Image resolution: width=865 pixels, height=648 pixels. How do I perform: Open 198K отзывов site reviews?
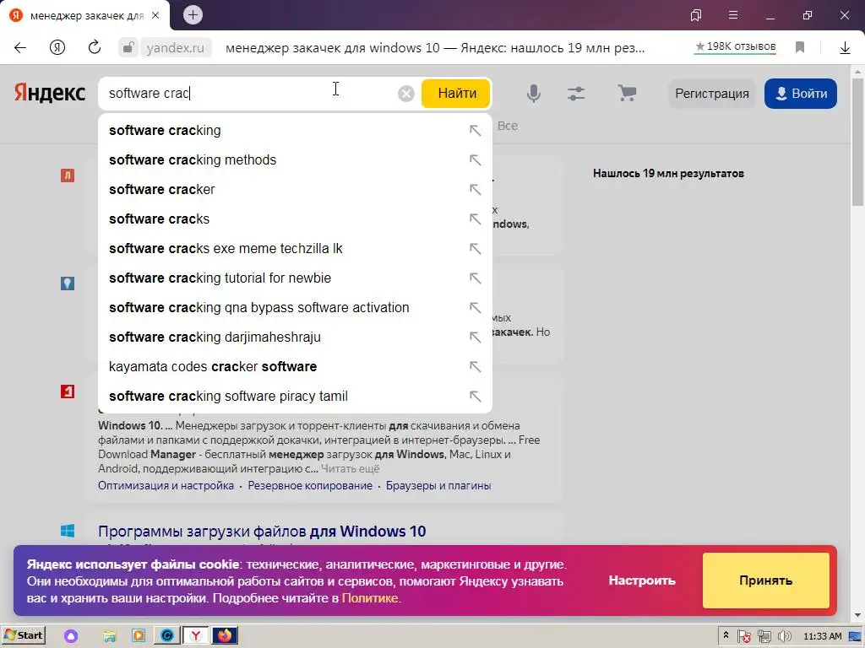pyautogui.click(x=736, y=47)
